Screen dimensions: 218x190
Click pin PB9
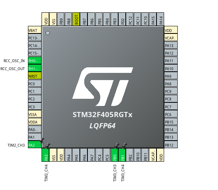coord(61,19)
